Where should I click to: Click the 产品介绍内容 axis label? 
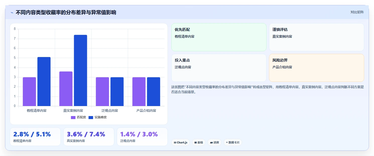[x=146, y=111]
